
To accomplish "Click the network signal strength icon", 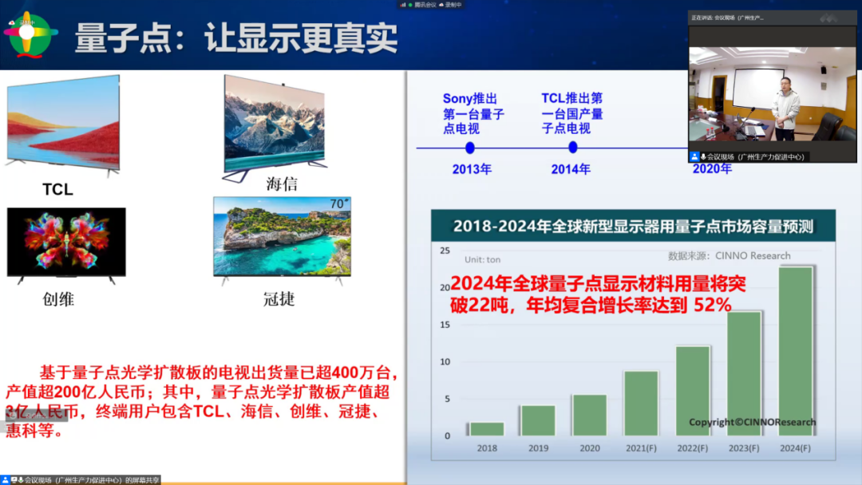I will (x=404, y=5).
